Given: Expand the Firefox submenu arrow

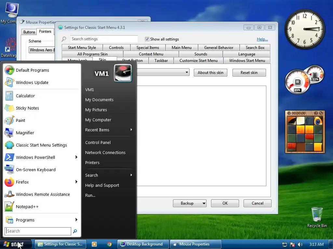Looking at the screenshot, I should click(x=76, y=182).
